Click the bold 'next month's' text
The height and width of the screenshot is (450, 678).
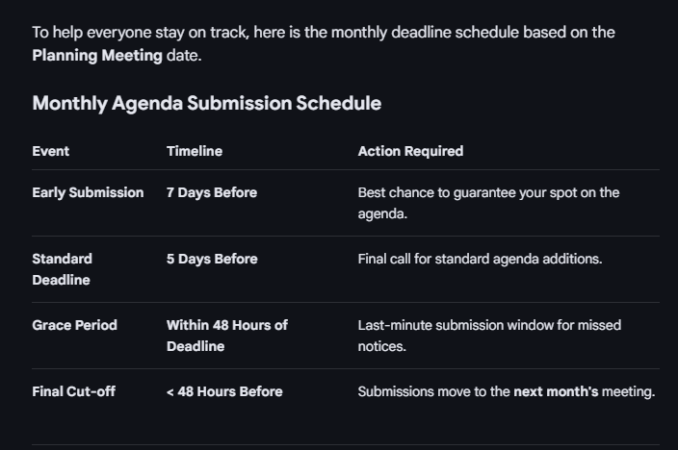556,391
